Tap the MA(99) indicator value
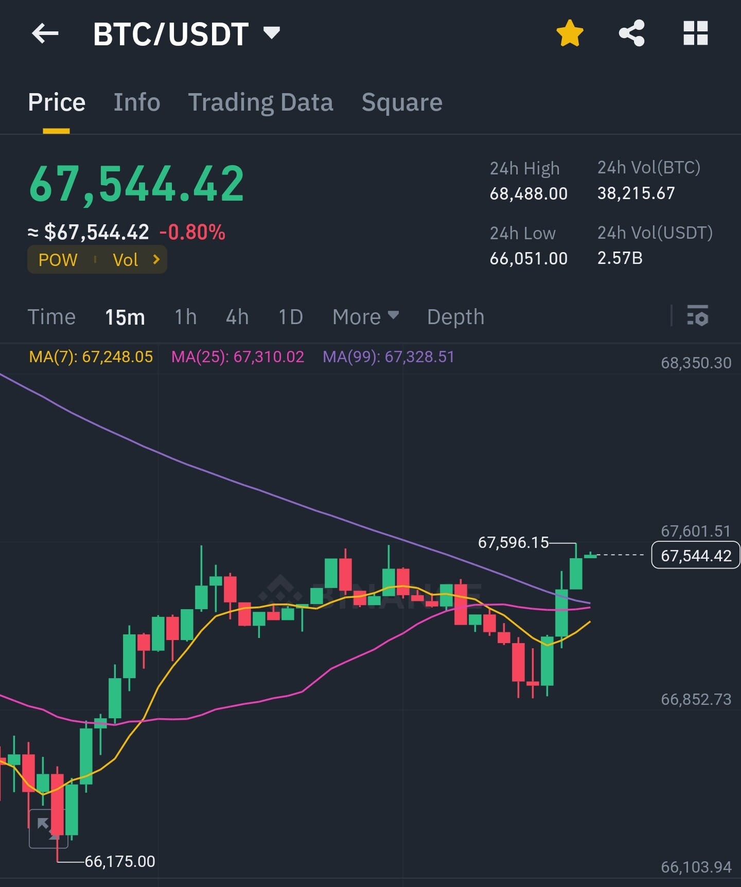This screenshot has height=887, width=741. click(389, 357)
